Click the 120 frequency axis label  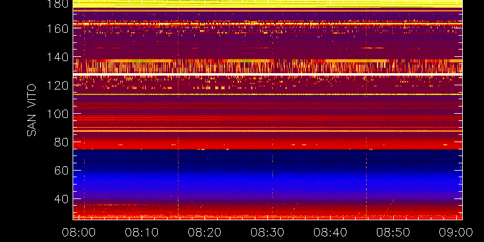tap(57, 85)
